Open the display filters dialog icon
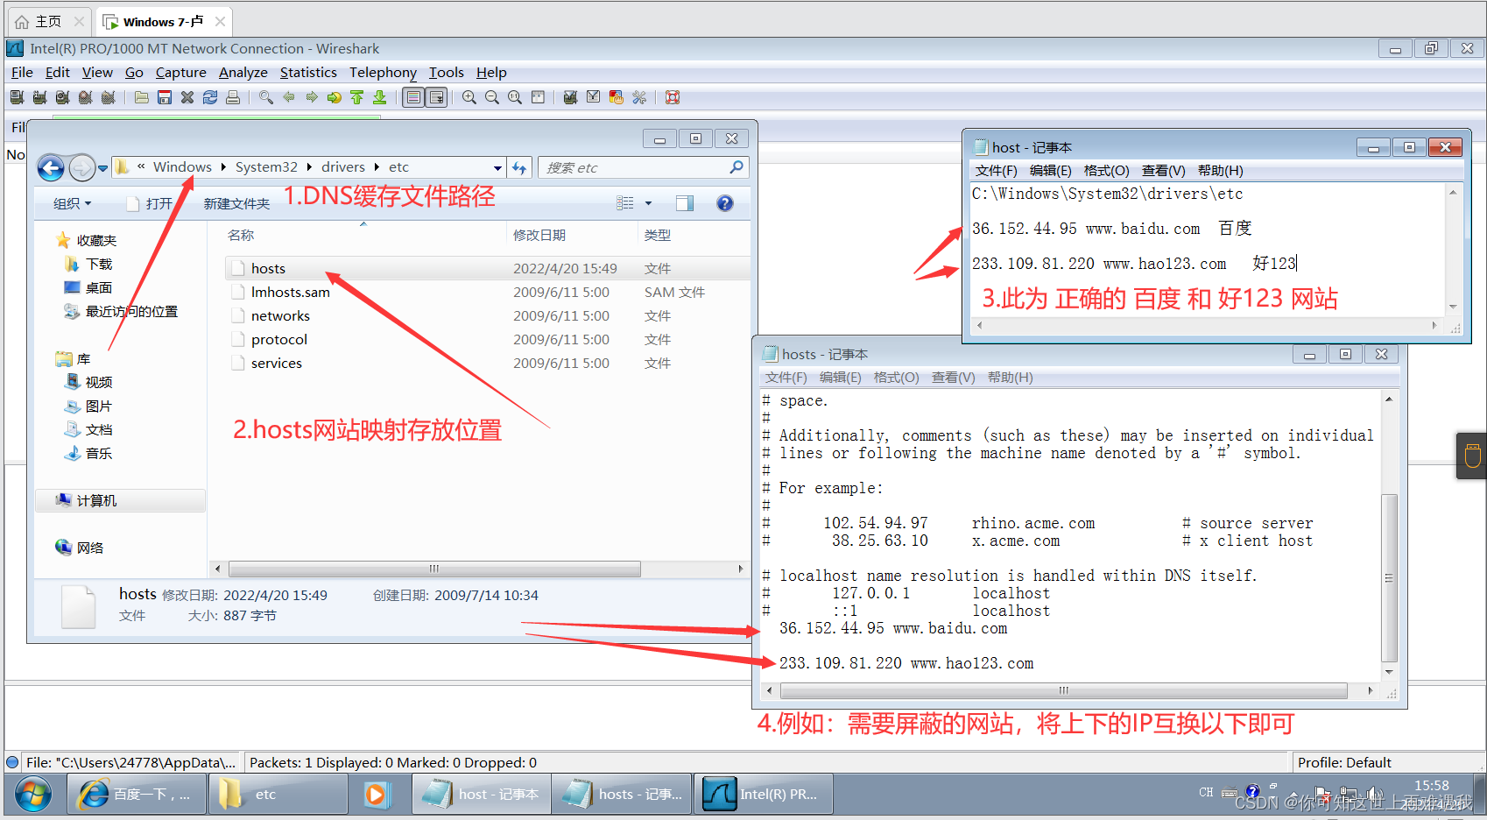The height and width of the screenshot is (820, 1487). 594,97
